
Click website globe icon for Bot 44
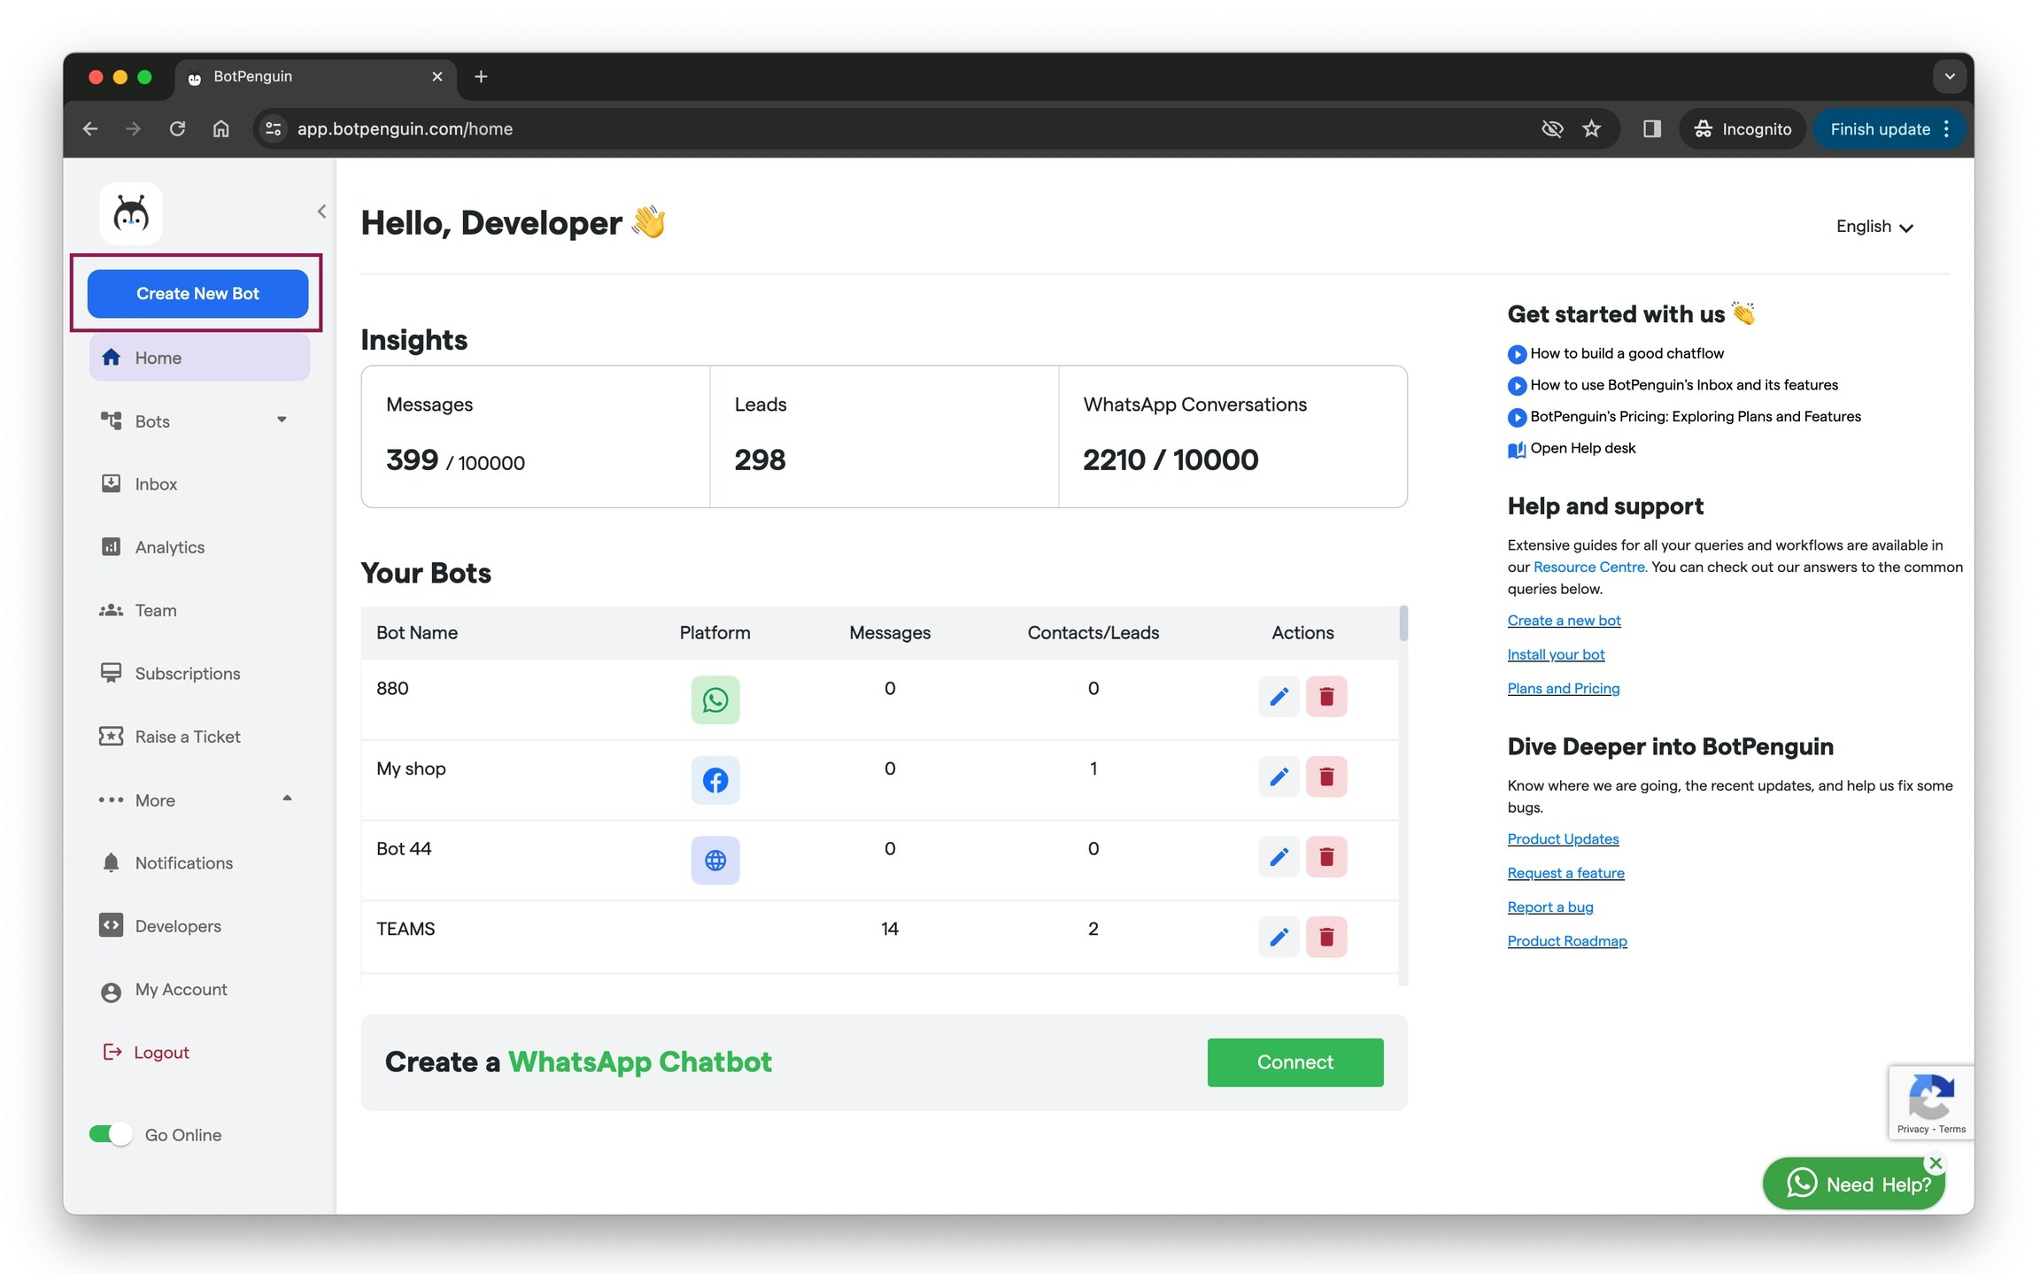pos(715,860)
